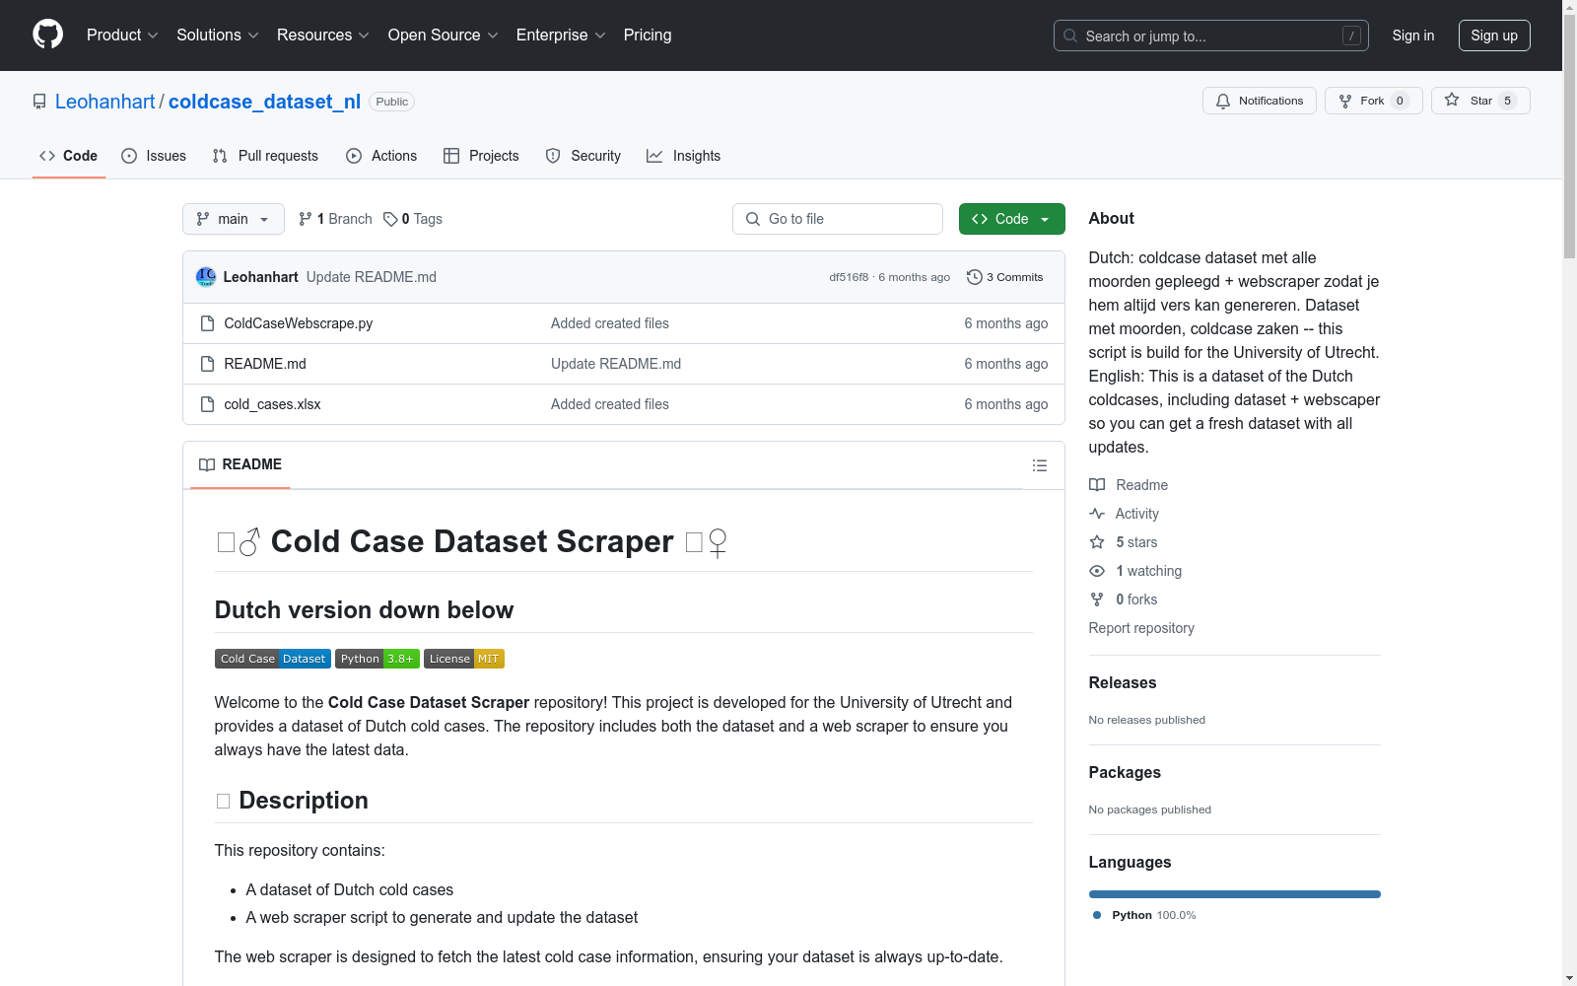Click the GitHub logo icon
Image resolution: width=1577 pixels, height=986 pixels.
(x=47, y=35)
